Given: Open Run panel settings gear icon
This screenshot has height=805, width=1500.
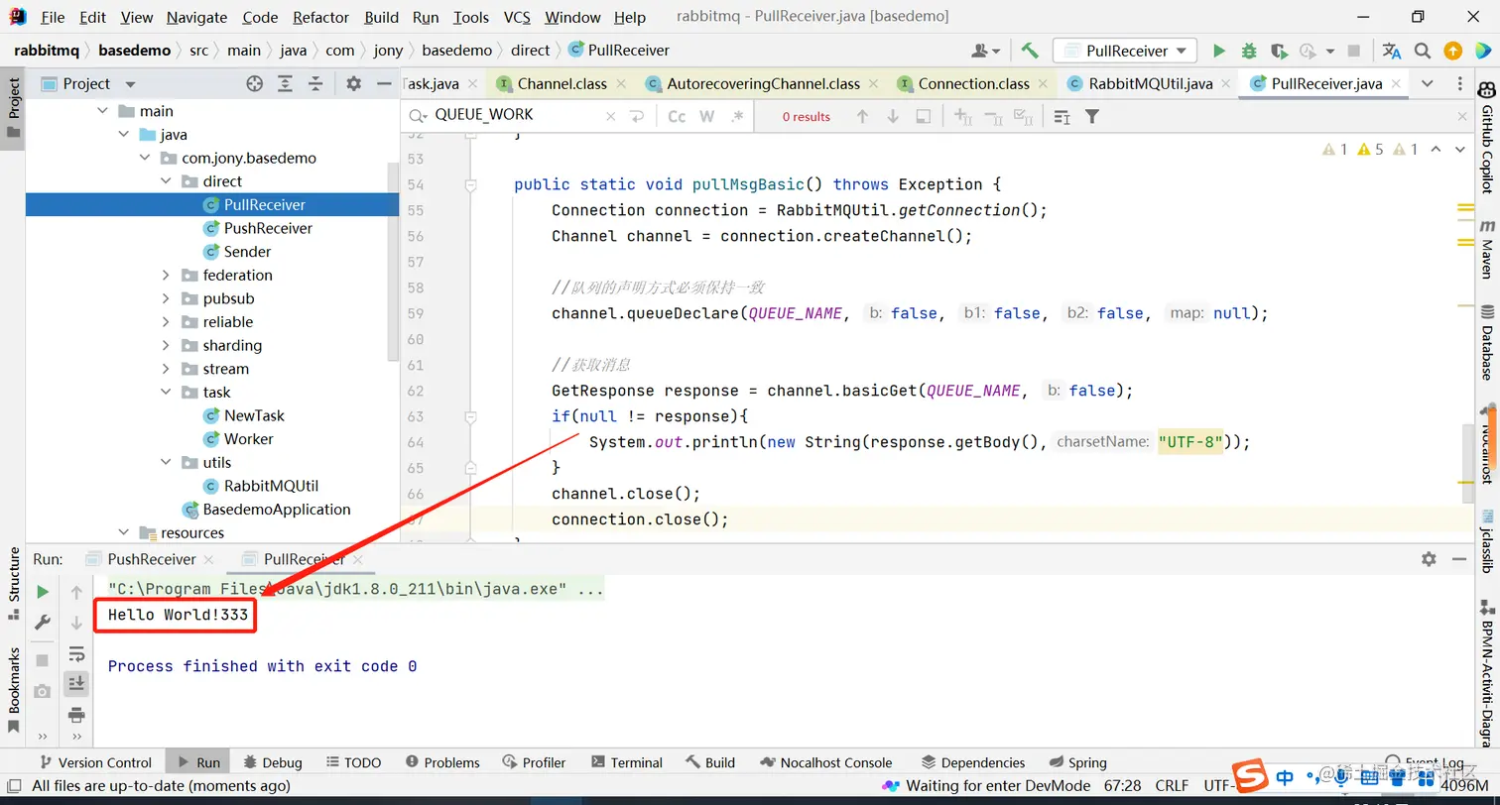Looking at the screenshot, I should point(1429,559).
